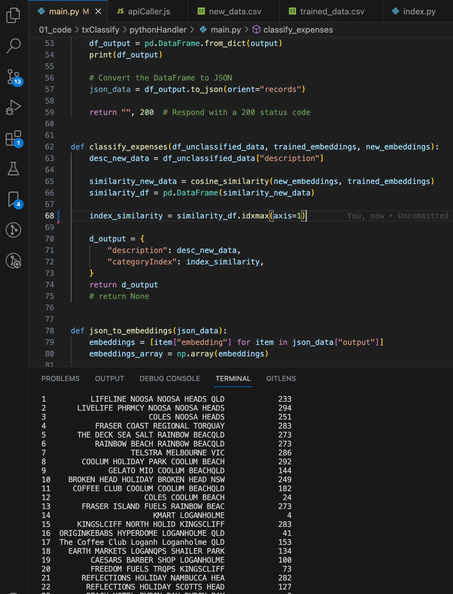Click 01_code in the breadcrumb path
This screenshot has width=453, height=594.
55,30
